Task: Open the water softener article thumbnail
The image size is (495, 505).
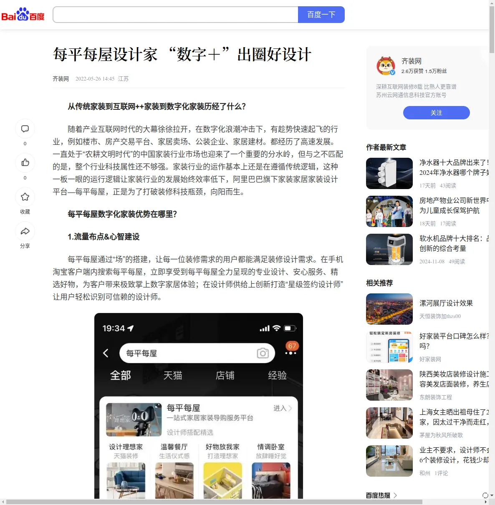Action: 389,249
